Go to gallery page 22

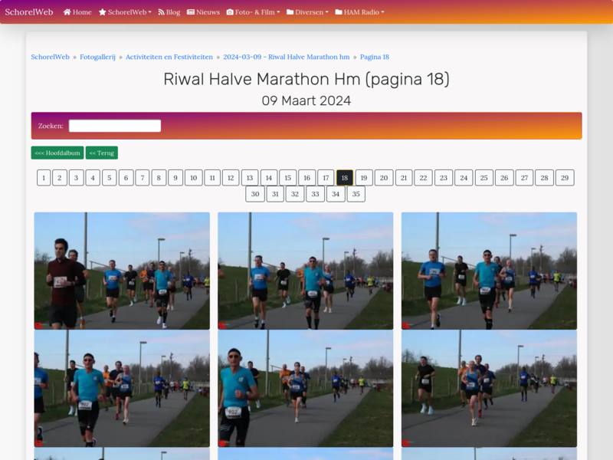point(424,178)
